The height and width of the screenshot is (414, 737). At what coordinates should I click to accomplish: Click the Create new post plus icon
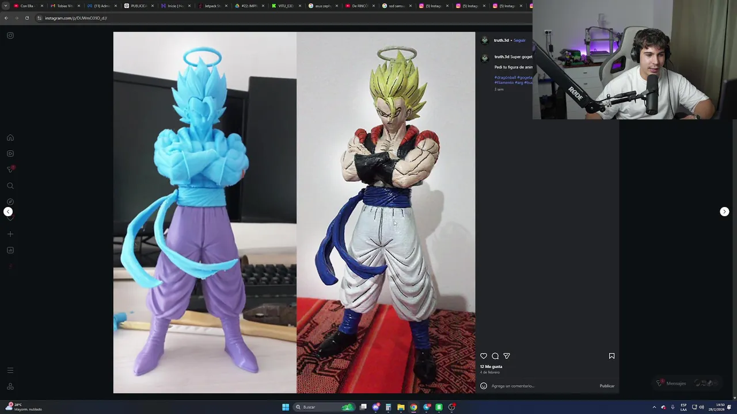[10, 234]
